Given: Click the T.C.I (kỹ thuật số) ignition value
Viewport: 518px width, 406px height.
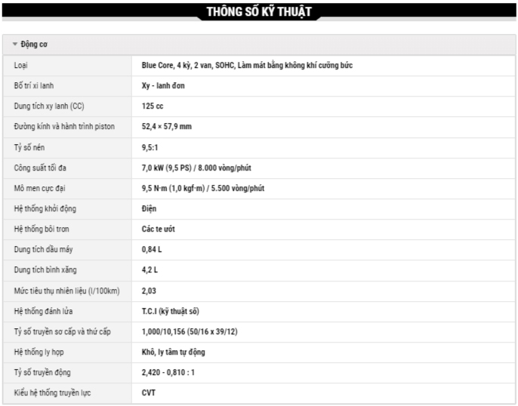Looking at the screenshot, I should [171, 311].
